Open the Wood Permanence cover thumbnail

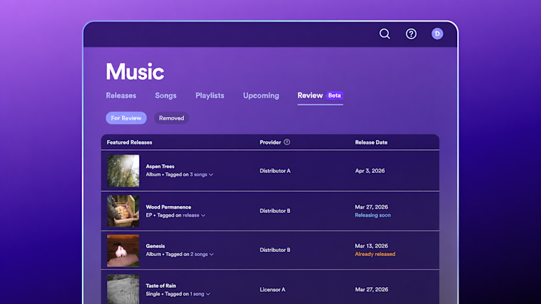(x=123, y=211)
